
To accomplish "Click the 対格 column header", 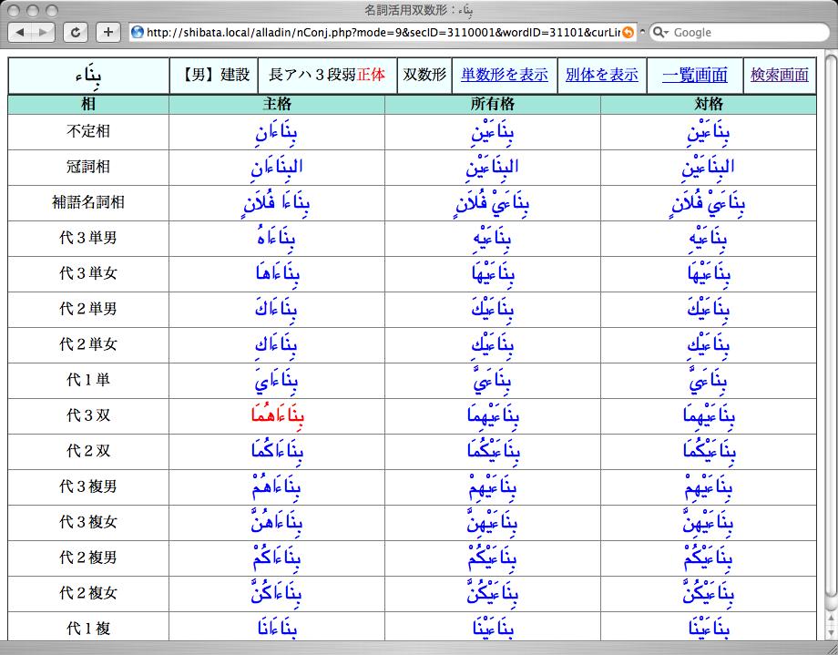I will tap(708, 104).
